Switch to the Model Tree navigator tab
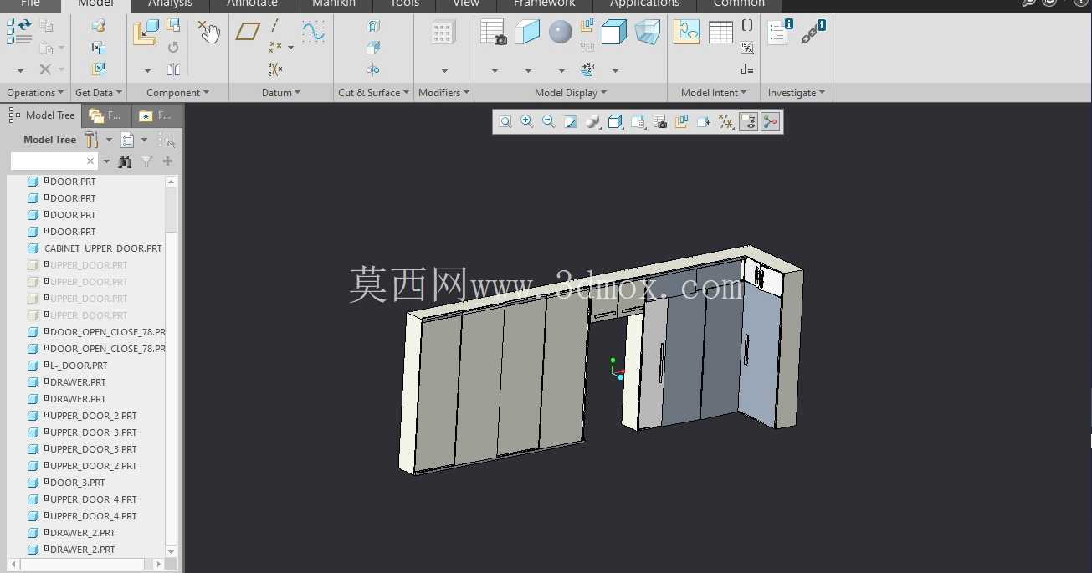Image resolution: width=1092 pixels, height=573 pixels. tap(41, 115)
